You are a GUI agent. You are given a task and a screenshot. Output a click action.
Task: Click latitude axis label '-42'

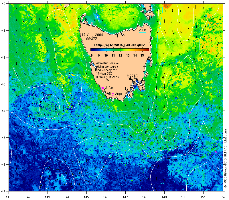(x=3, y=57)
